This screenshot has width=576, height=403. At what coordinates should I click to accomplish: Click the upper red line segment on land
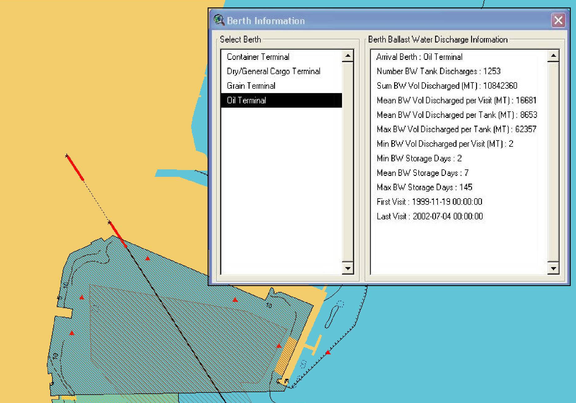tap(75, 168)
